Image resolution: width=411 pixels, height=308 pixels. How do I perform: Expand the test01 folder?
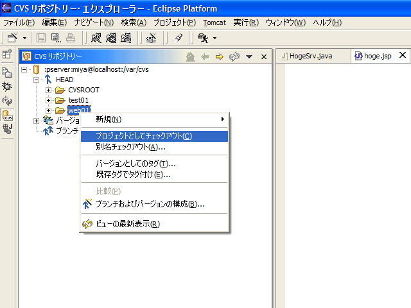click(x=48, y=100)
